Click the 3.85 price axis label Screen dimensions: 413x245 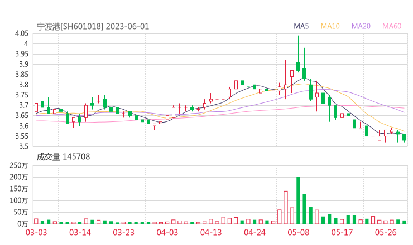(22, 75)
